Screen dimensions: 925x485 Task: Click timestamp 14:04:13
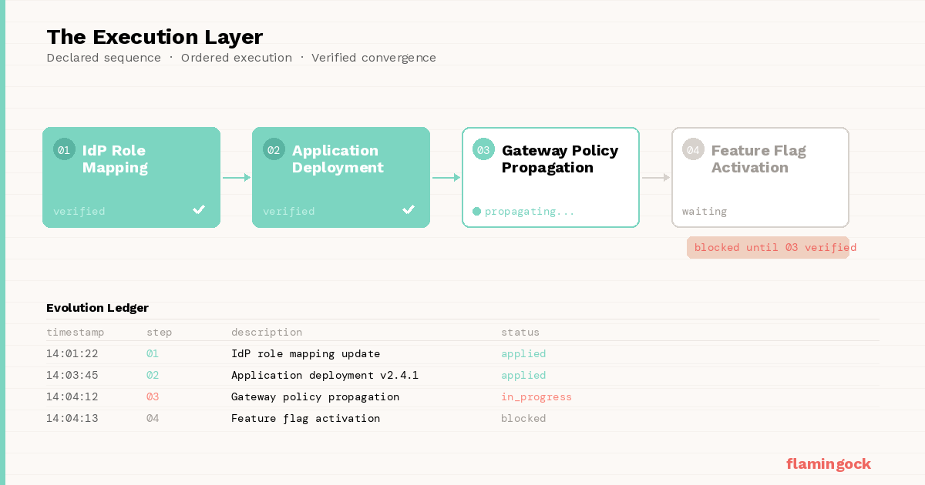tap(72, 419)
